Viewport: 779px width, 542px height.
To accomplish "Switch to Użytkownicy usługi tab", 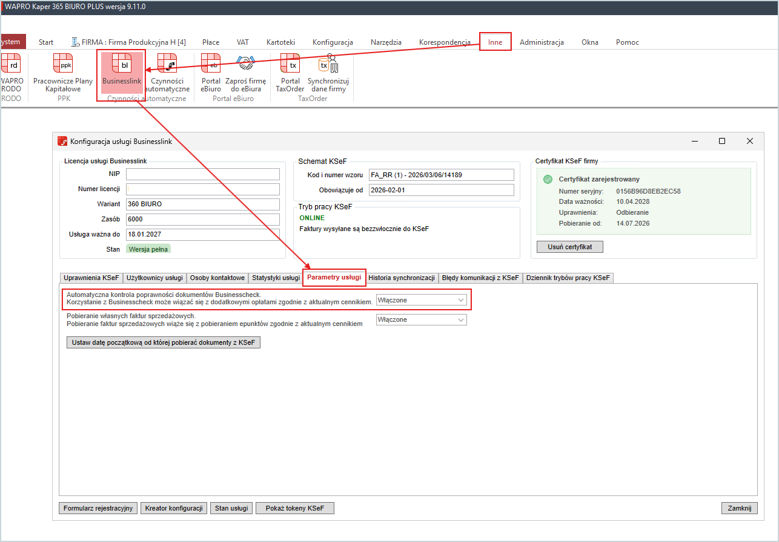I will tap(154, 278).
